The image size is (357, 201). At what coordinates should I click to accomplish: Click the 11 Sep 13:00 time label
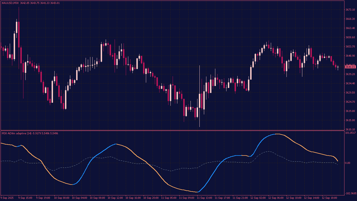tap(205, 198)
